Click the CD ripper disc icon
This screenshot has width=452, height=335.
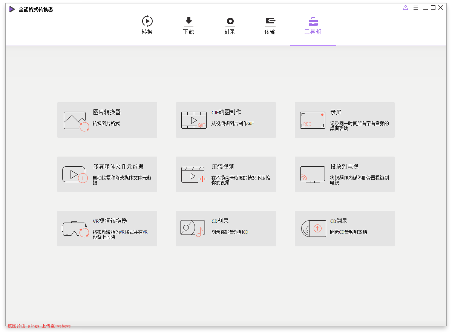click(x=314, y=229)
